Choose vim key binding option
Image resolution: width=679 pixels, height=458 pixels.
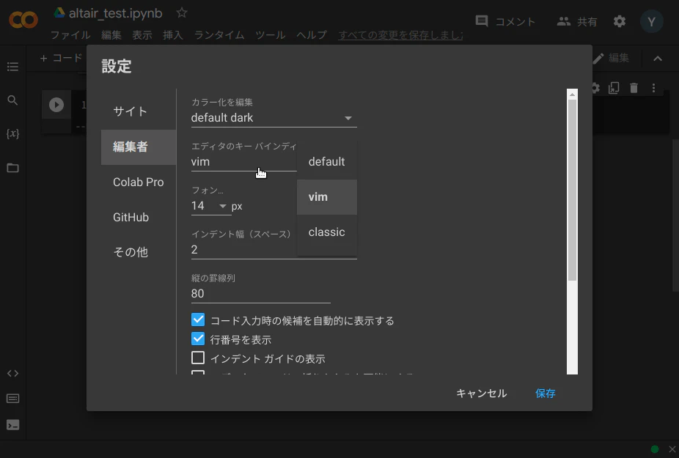pos(327,197)
